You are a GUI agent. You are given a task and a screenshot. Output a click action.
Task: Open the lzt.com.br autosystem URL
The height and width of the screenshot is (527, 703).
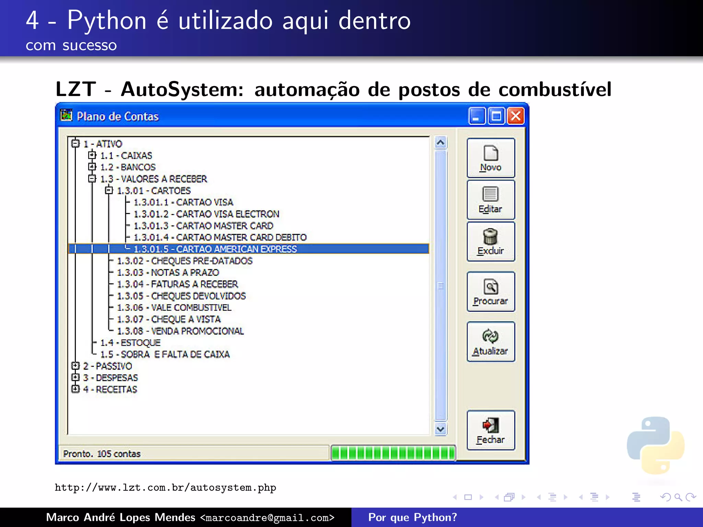(165, 488)
